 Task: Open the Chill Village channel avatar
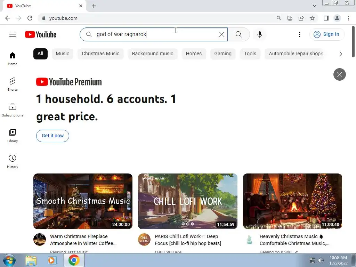(144, 240)
